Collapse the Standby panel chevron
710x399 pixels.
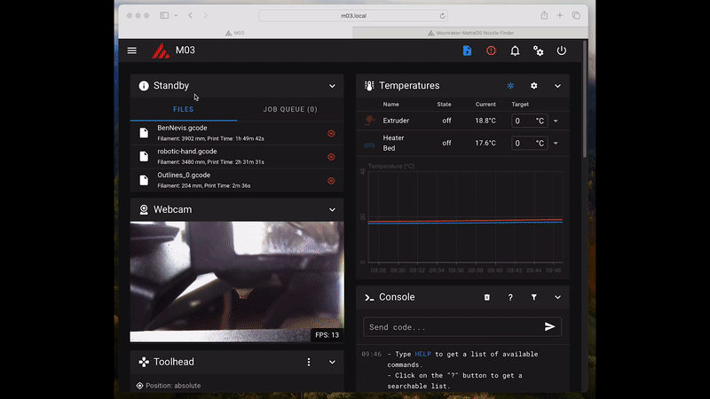coord(332,86)
